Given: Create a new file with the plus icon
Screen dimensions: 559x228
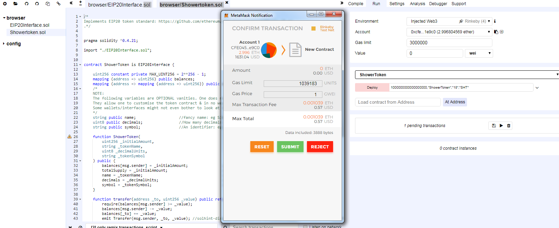Looking at the screenshot, I should 5,4.
